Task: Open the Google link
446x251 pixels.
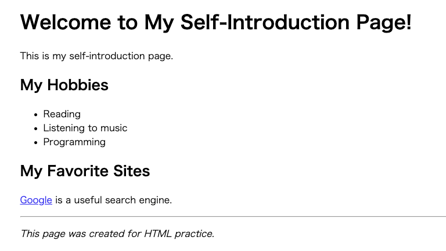Action: point(36,200)
